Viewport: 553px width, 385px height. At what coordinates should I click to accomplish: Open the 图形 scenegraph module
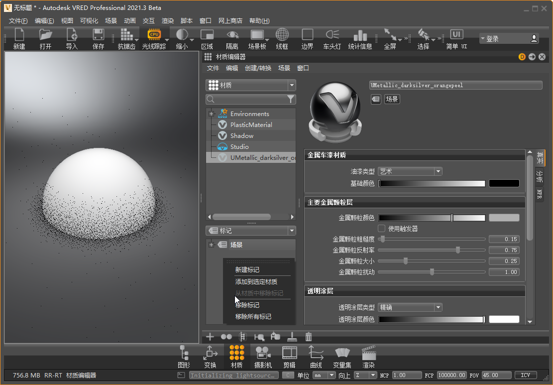pos(184,357)
